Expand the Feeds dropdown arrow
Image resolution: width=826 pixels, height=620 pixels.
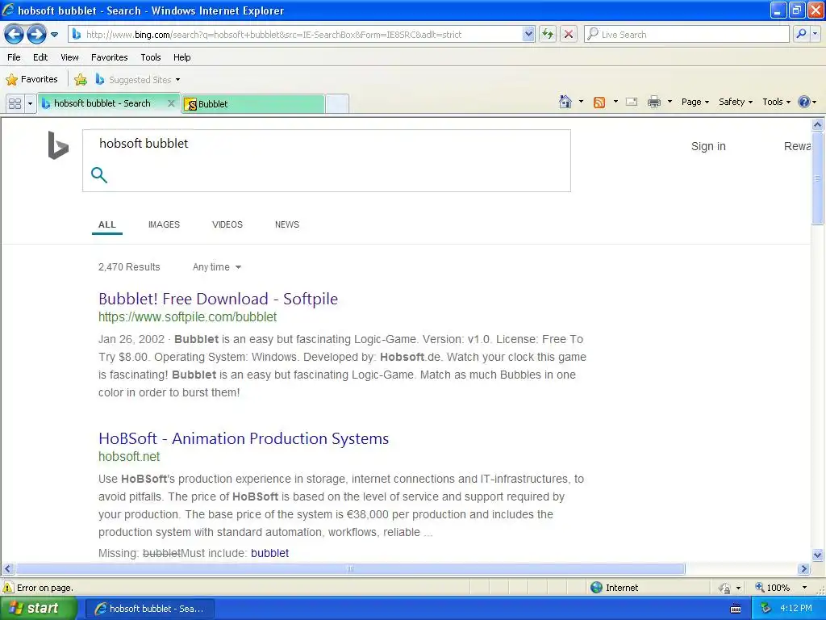615,102
